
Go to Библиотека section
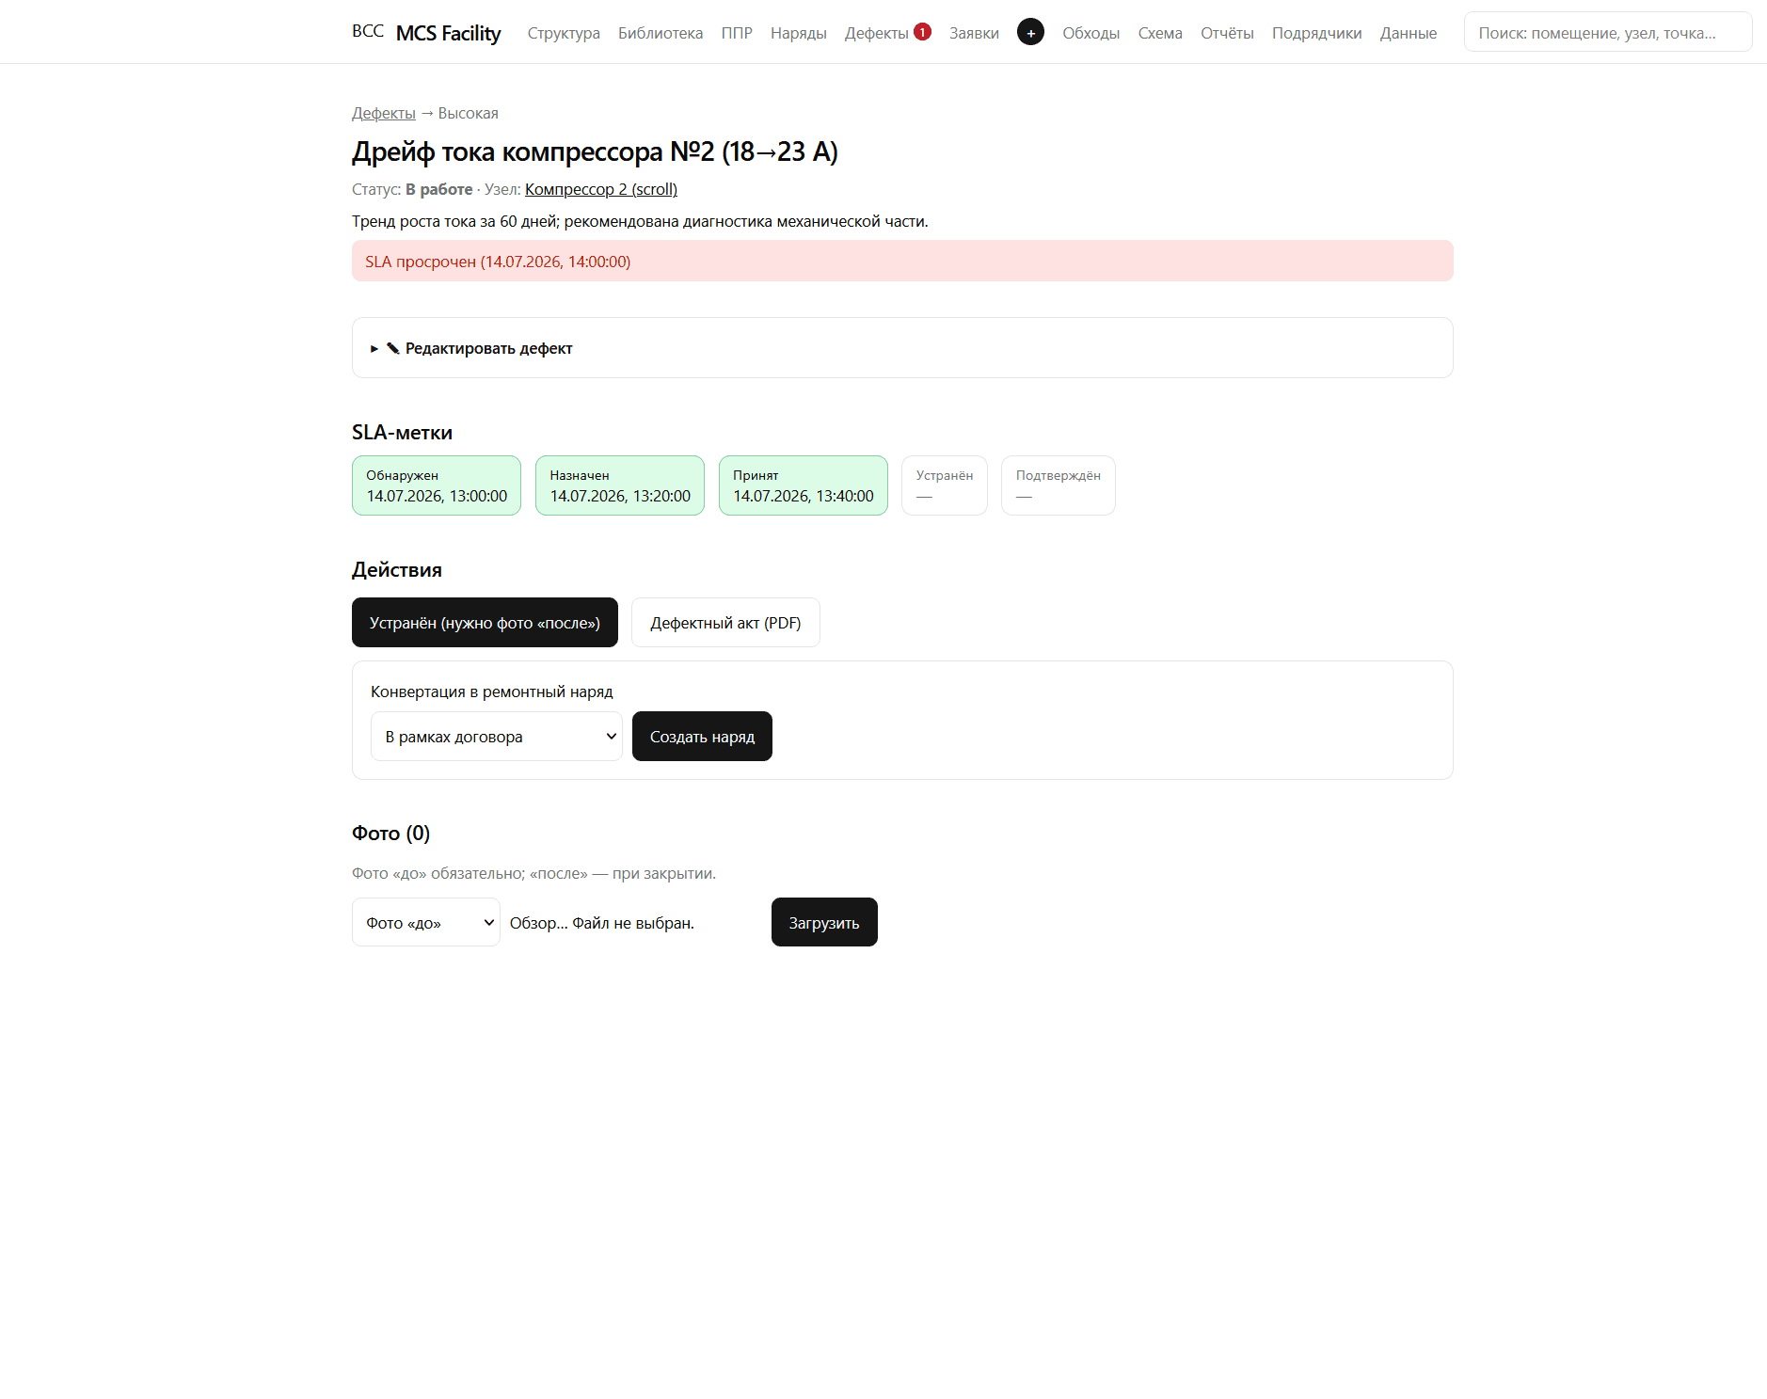click(661, 33)
